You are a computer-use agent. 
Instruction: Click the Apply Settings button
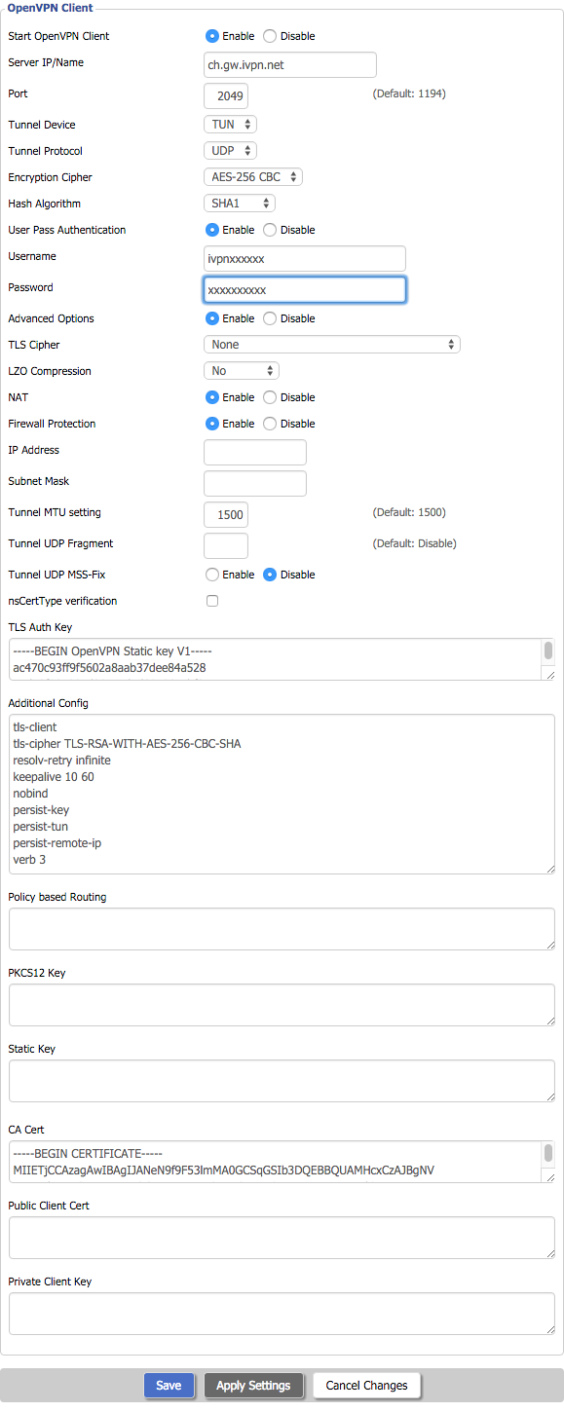(253, 1386)
